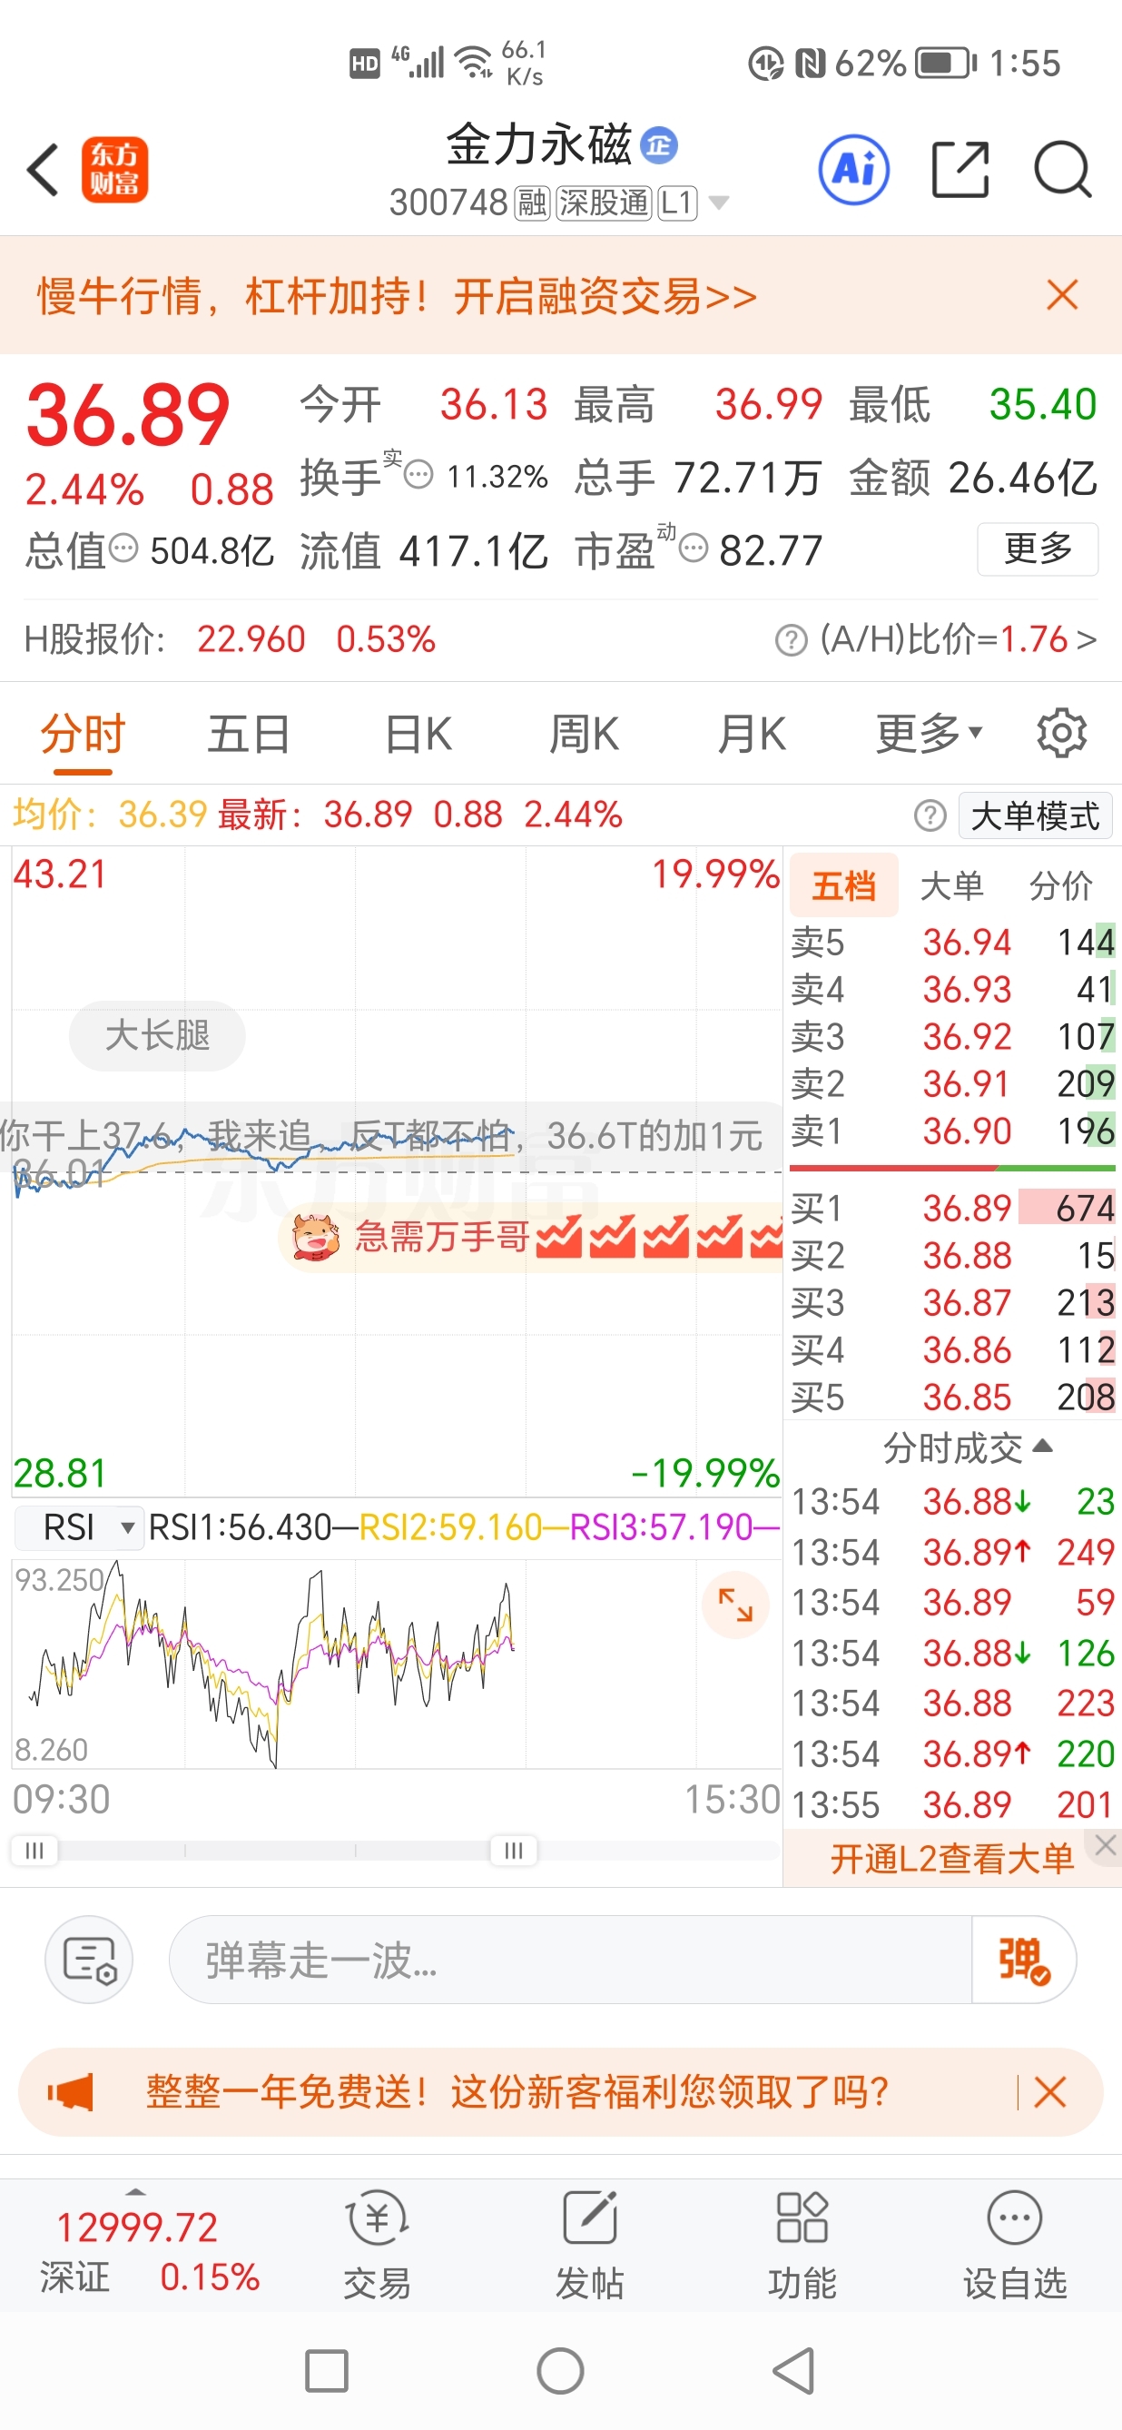1122x2430 pixels.
Task: Open chart settings gear icon
Action: (1062, 733)
